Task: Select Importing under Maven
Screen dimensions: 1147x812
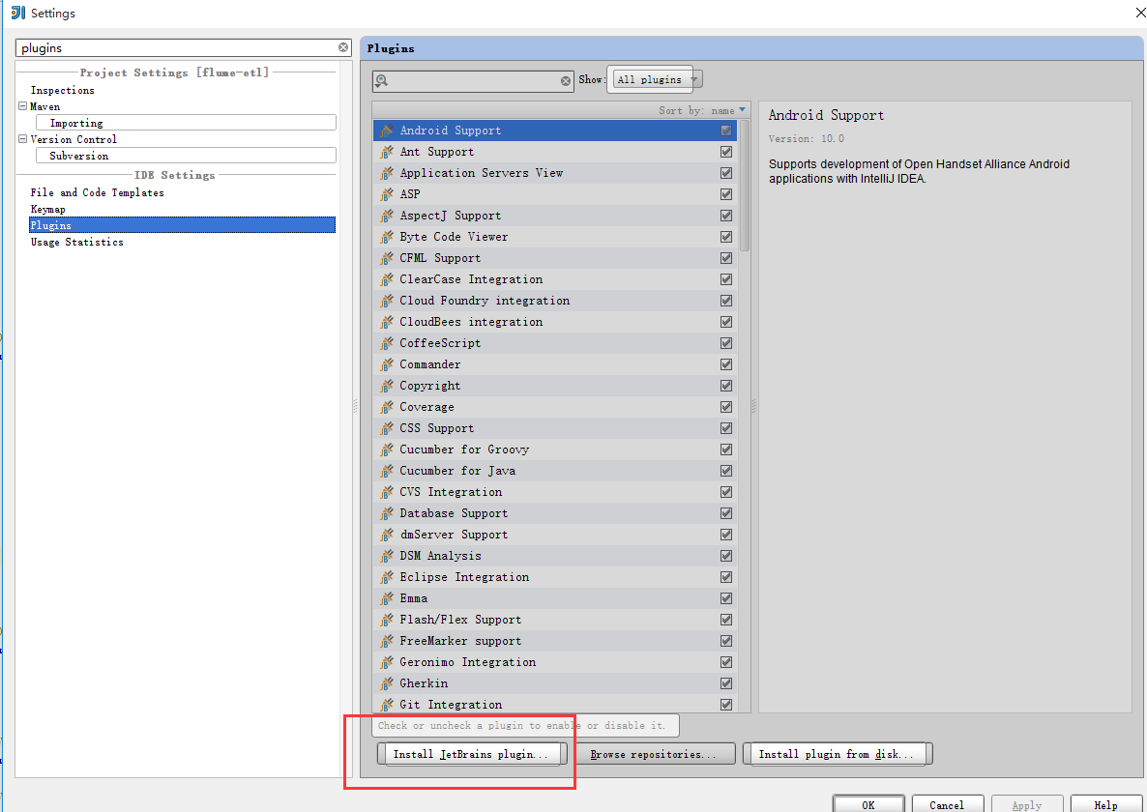Action: click(186, 123)
